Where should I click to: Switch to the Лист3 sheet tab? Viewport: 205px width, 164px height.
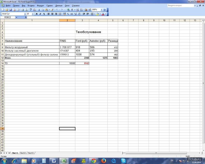31,153
